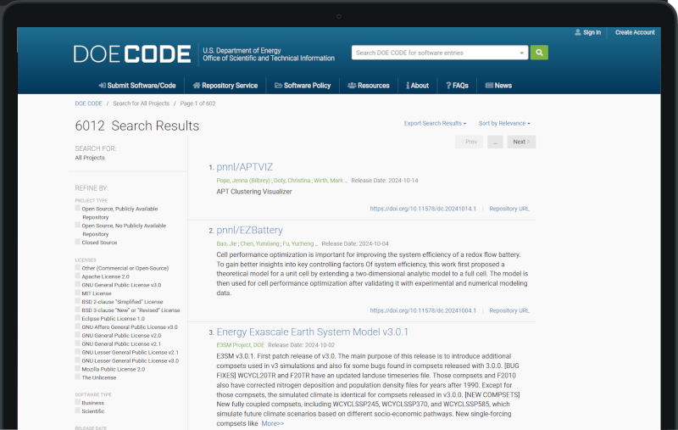678x430 pixels.
Task: Click author Pope, Jenna (Bilbrey)
Action: click(243, 181)
